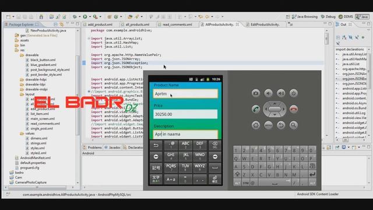Screen dimensions: 373x210
Task: Click the save icon in Eclipse toolbar
Action: point(19,17)
